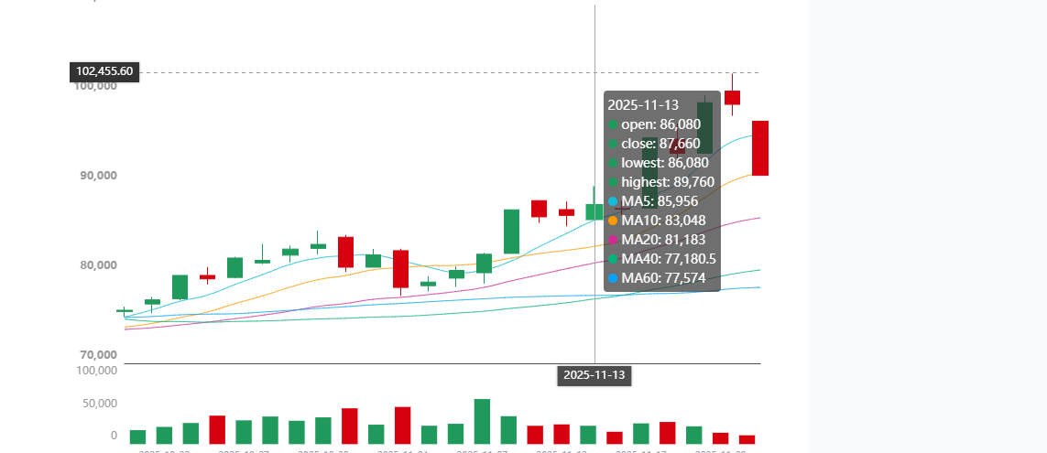Click the MA60 blue dot in tooltip
Screen dimensions: 1047x453
pos(613,278)
